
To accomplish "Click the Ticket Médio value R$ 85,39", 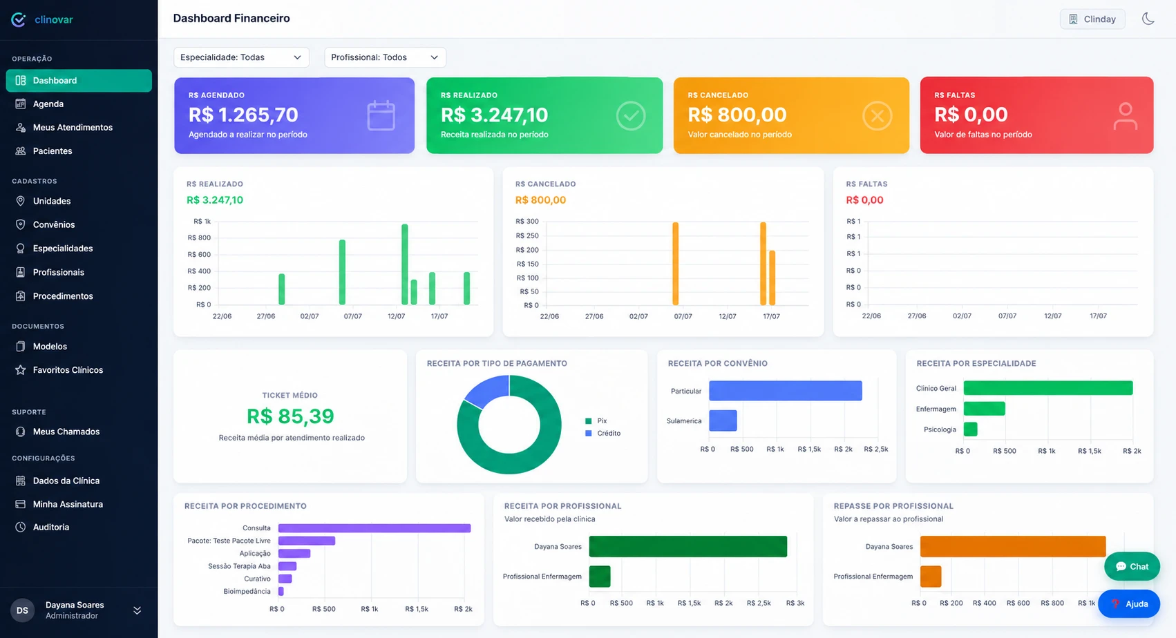I will point(290,416).
